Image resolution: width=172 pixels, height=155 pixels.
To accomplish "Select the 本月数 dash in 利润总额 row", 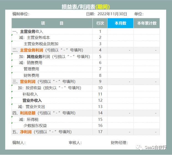I will pyautogui.click(x=130, y=113).
